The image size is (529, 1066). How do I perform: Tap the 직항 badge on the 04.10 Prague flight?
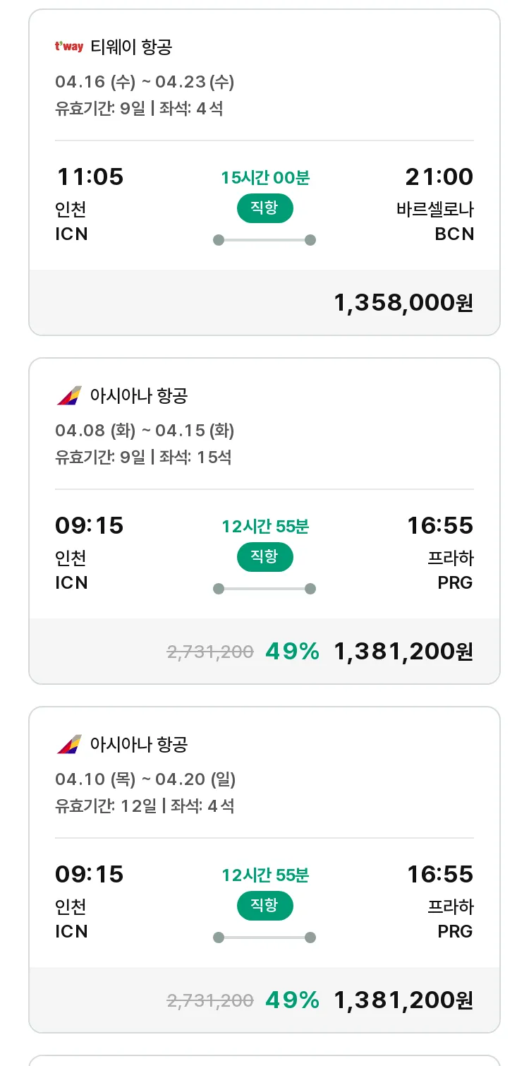coord(264,906)
